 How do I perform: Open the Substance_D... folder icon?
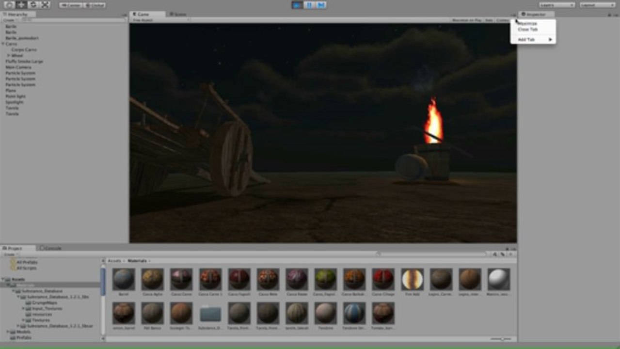(x=210, y=314)
